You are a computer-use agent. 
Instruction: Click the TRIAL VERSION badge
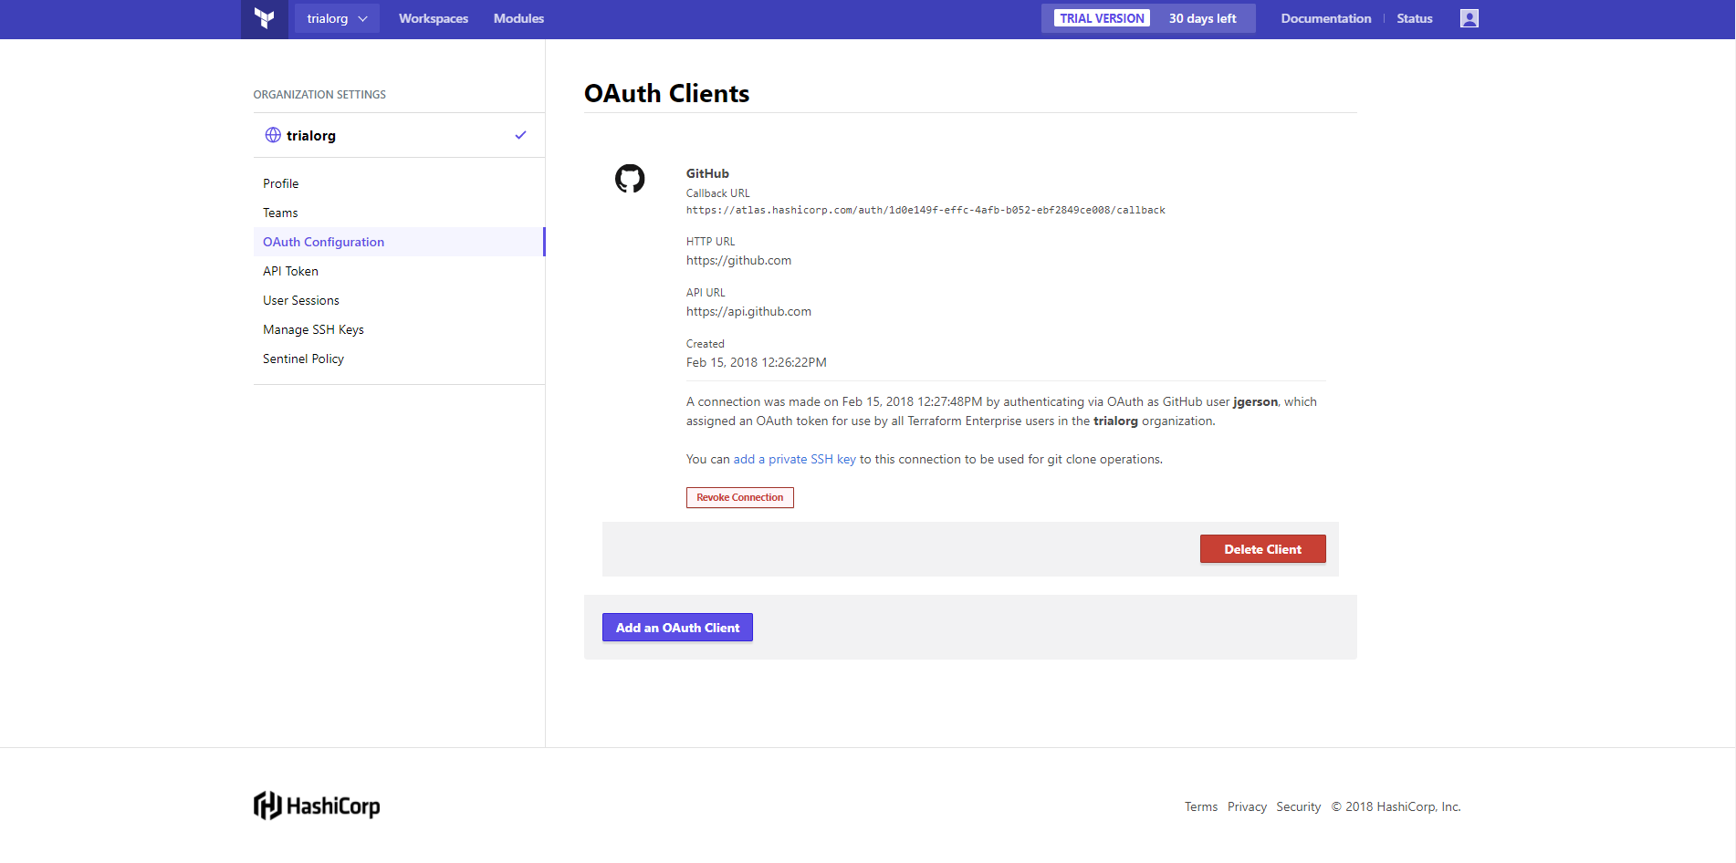tap(1102, 18)
